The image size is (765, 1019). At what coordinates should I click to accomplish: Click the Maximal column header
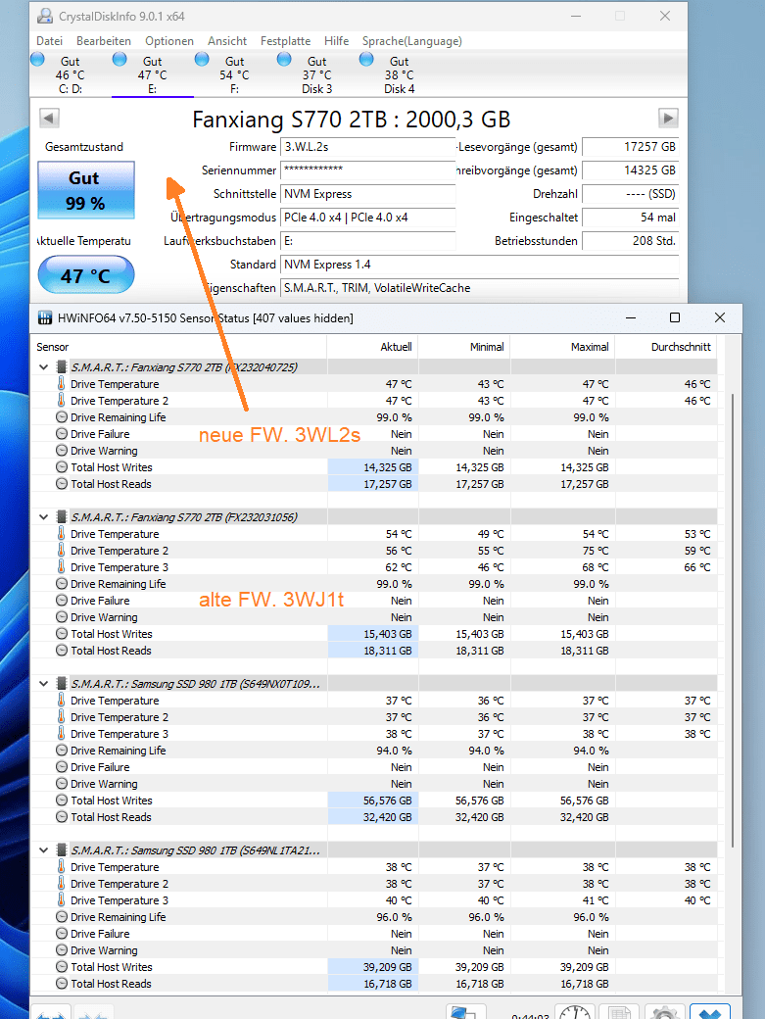tap(562, 347)
